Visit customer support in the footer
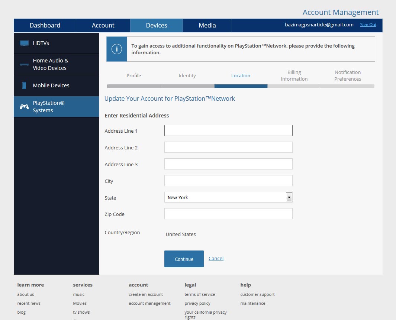This screenshot has width=396, height=320. [257, 294]
